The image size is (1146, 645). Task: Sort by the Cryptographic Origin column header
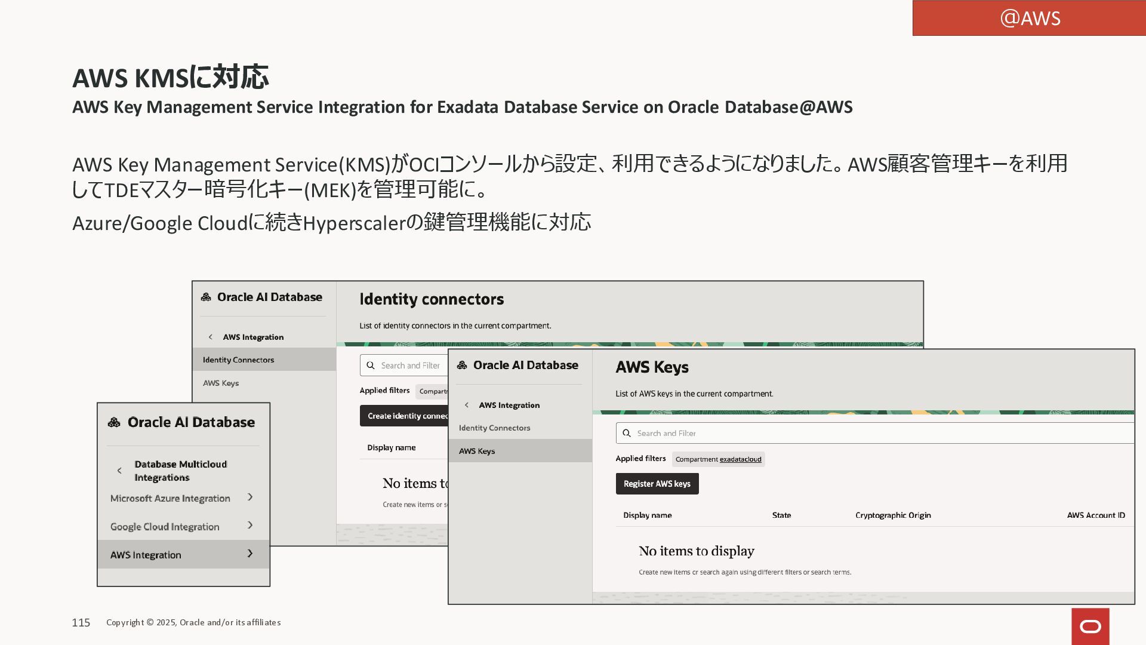[x=893, y=515]
